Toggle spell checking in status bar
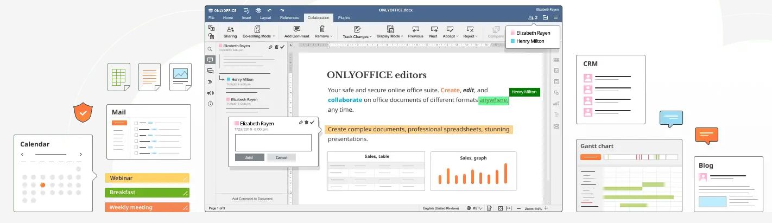 pyautogui.click(x=478, y=208)
